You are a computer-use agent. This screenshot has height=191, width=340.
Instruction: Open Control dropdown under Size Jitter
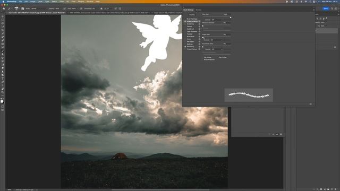(217, 20)
